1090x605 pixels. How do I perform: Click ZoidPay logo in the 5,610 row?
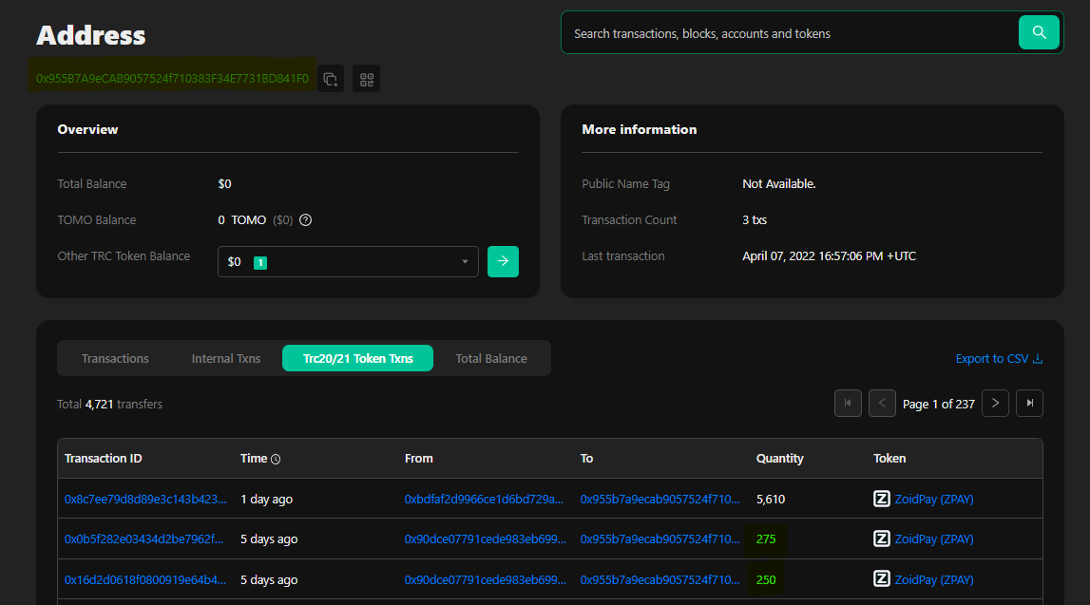click(x=882, y=499)
